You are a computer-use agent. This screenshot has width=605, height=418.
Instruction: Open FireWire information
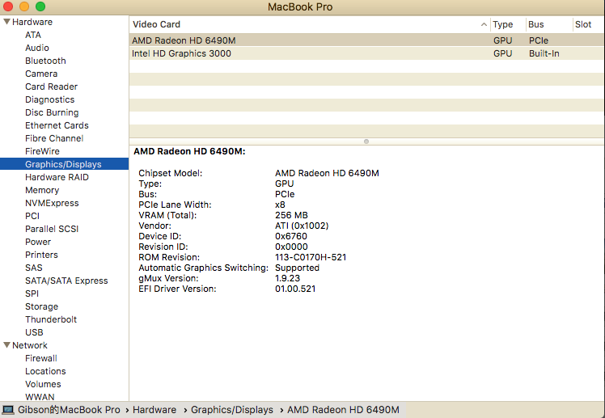[x=42, y=151]
